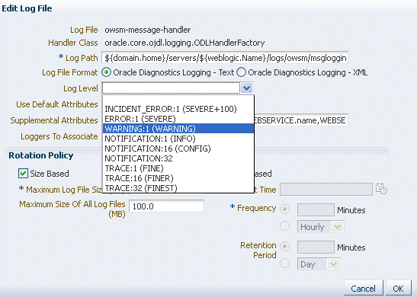The width and height of the screenshot is (417, 297).
Task: Click the Maximum Size Of All Log Files field
Action: [166, 206]
